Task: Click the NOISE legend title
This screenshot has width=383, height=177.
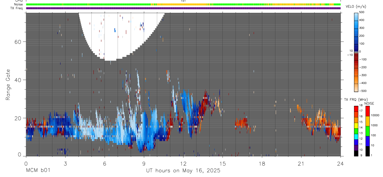Action: pyautogui.click(x=369, y=103)
